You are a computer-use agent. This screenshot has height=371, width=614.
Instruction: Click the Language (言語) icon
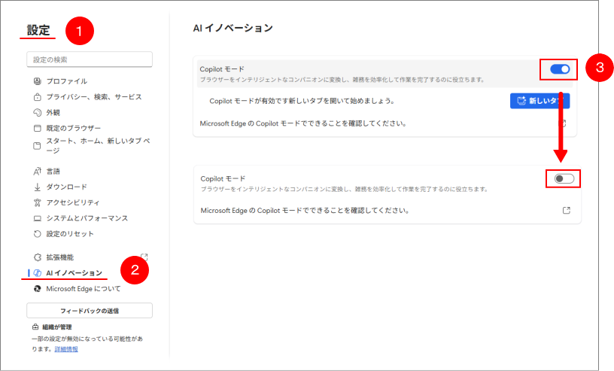(x=37, y=171)
